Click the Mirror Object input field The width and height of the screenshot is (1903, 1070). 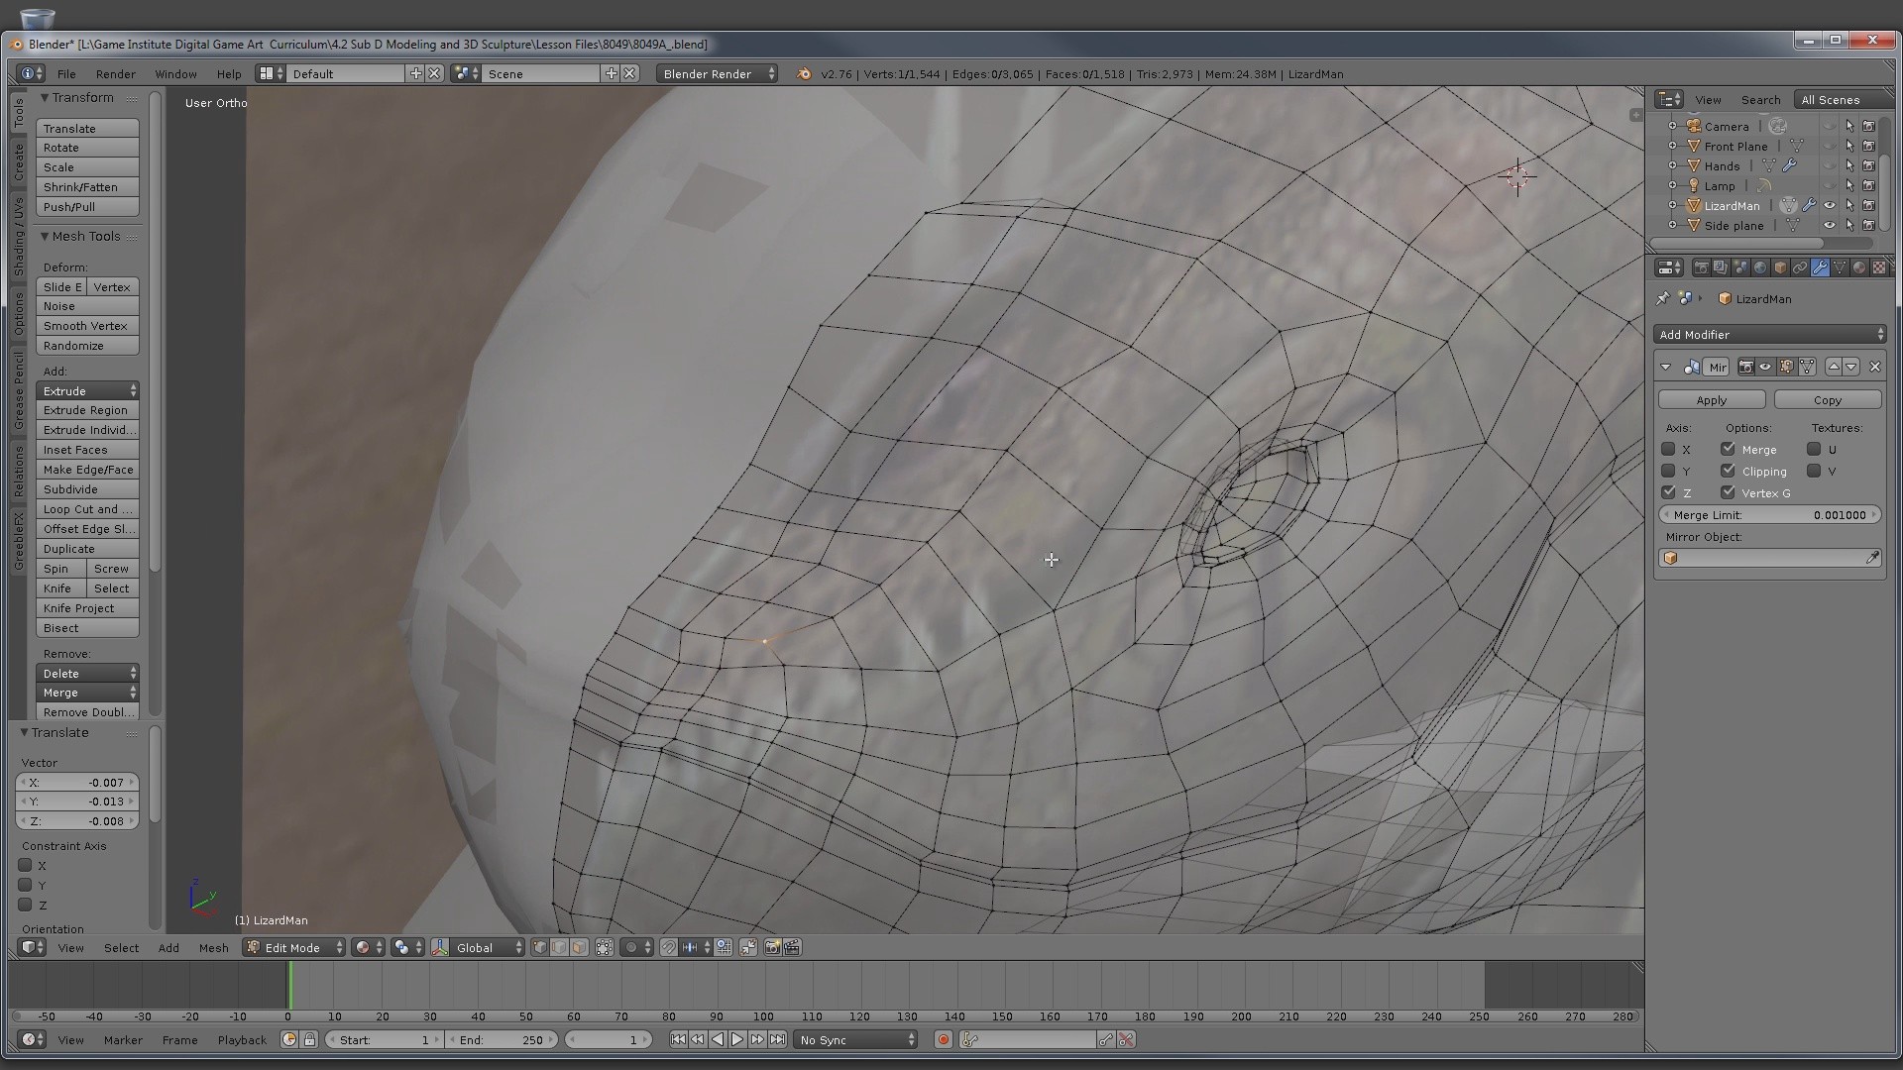pos(1769,558)
